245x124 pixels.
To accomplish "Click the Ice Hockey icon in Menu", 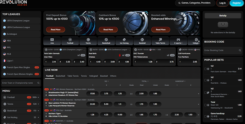I will click(x=5, y=117).
